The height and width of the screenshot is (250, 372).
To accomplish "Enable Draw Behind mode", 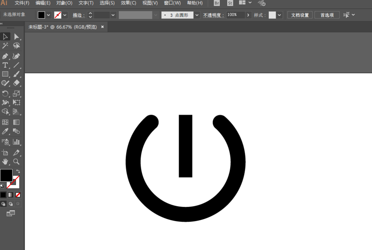I will pos(11,204).
